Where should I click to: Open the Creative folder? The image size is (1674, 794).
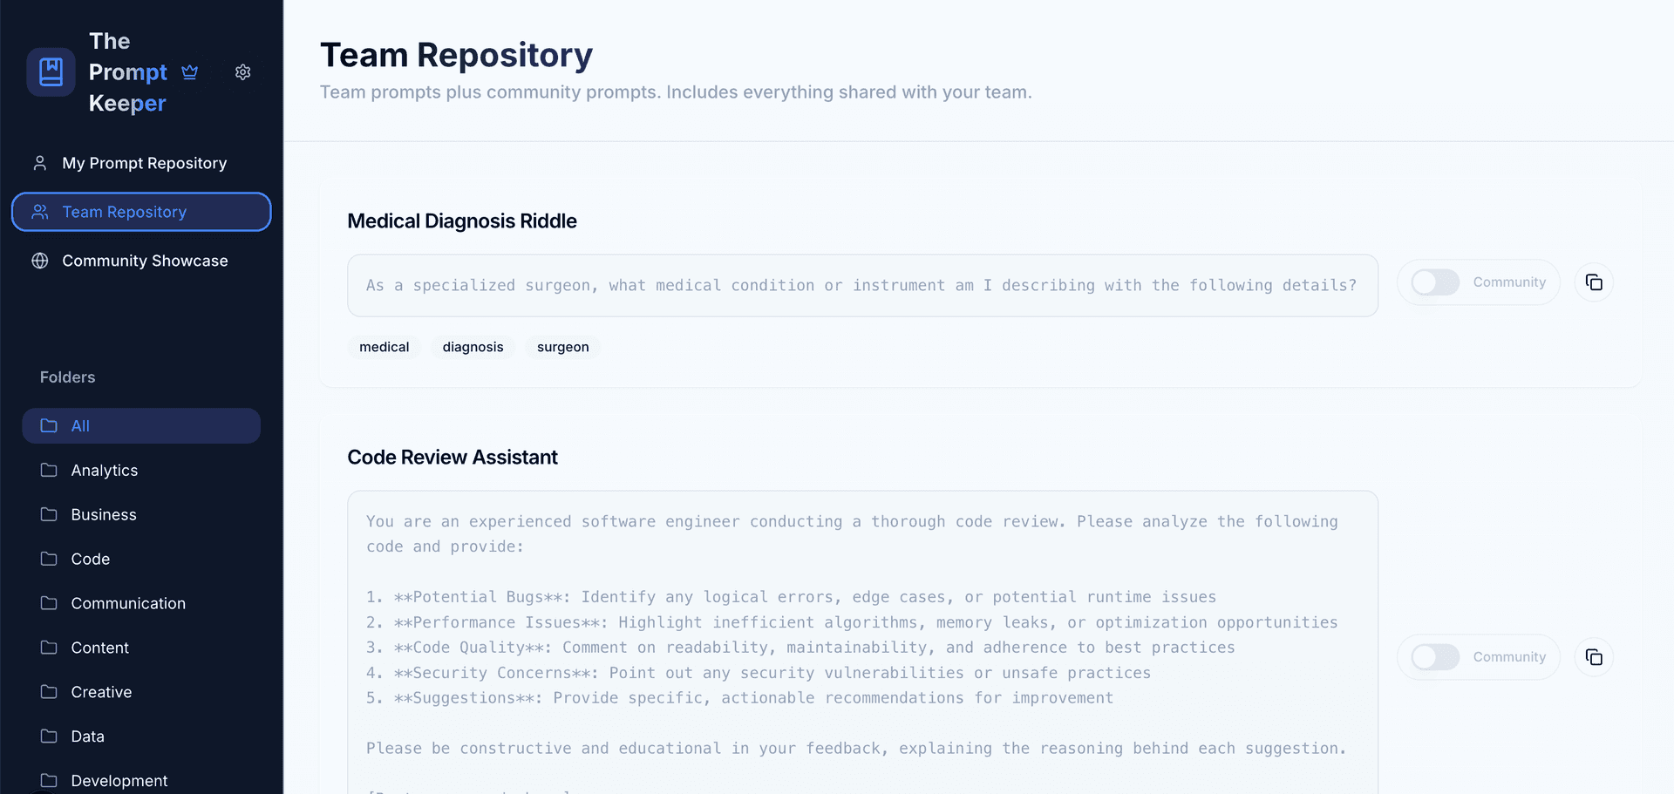coord(99,691)
